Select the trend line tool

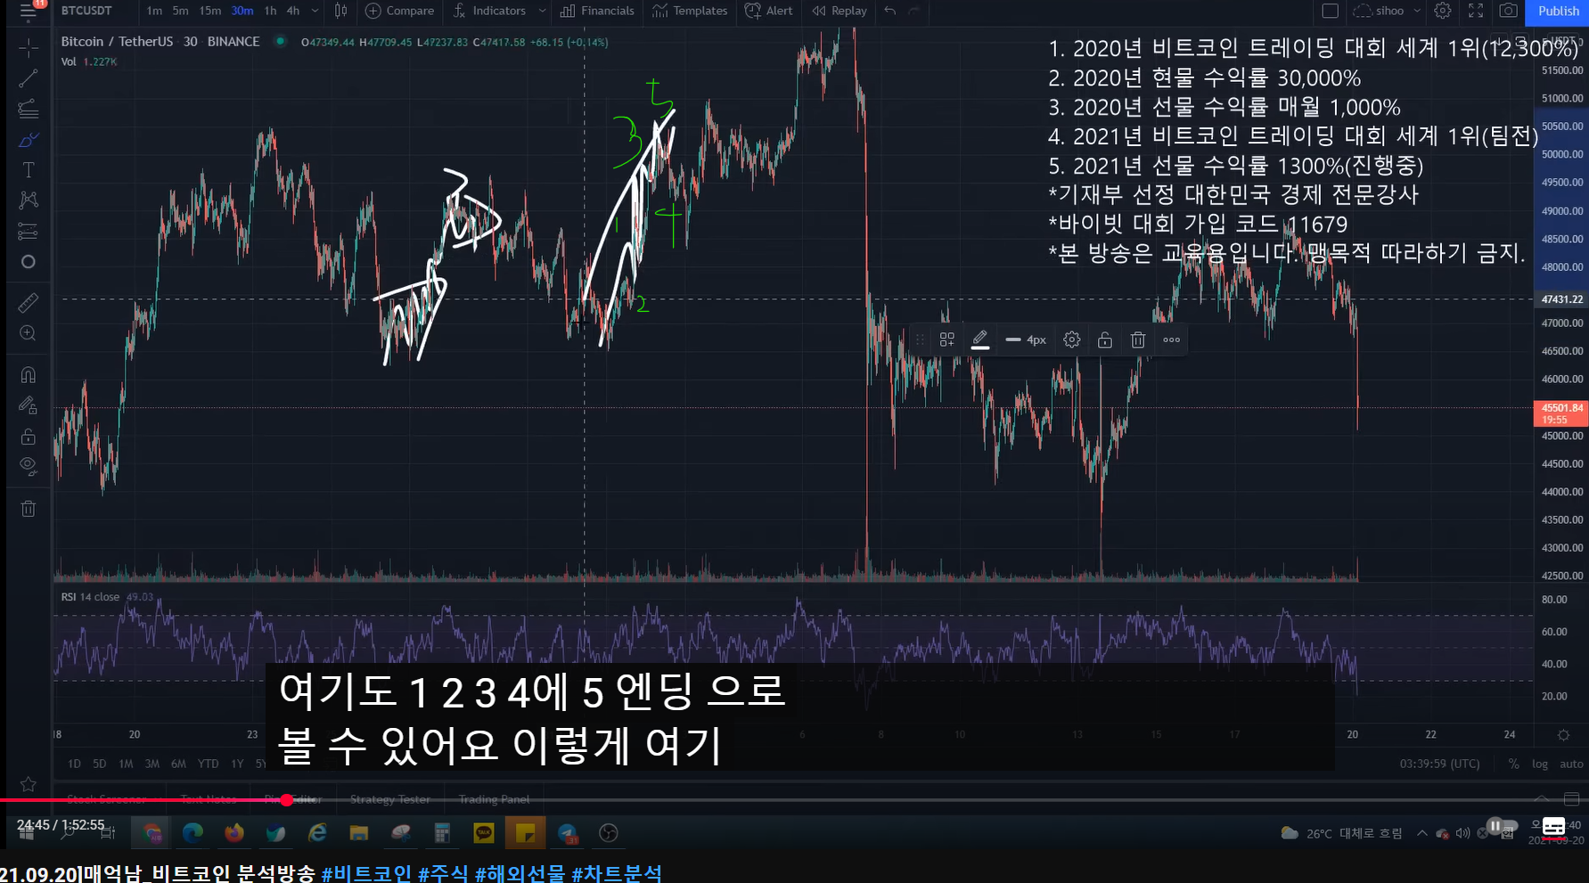point(29,78)
